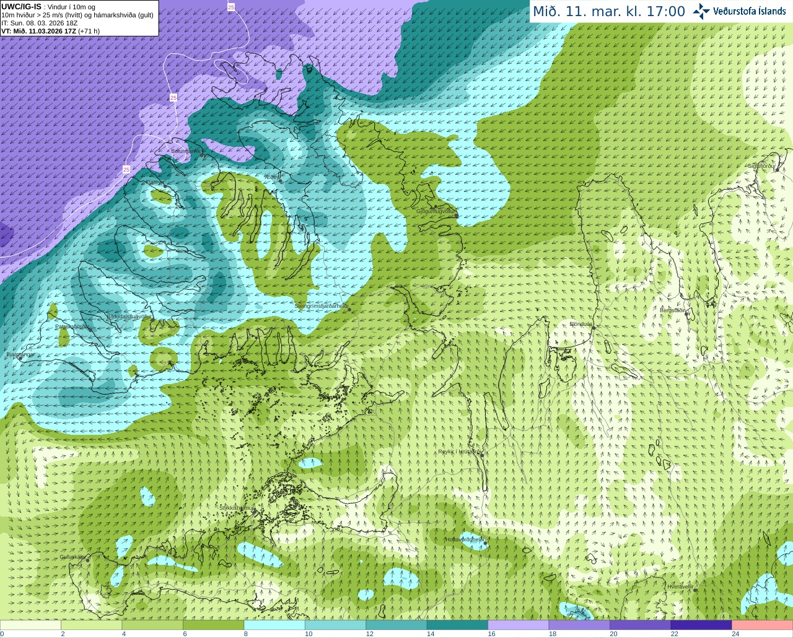Select the 18–20 m/s legend color swatch

(579, 625)
